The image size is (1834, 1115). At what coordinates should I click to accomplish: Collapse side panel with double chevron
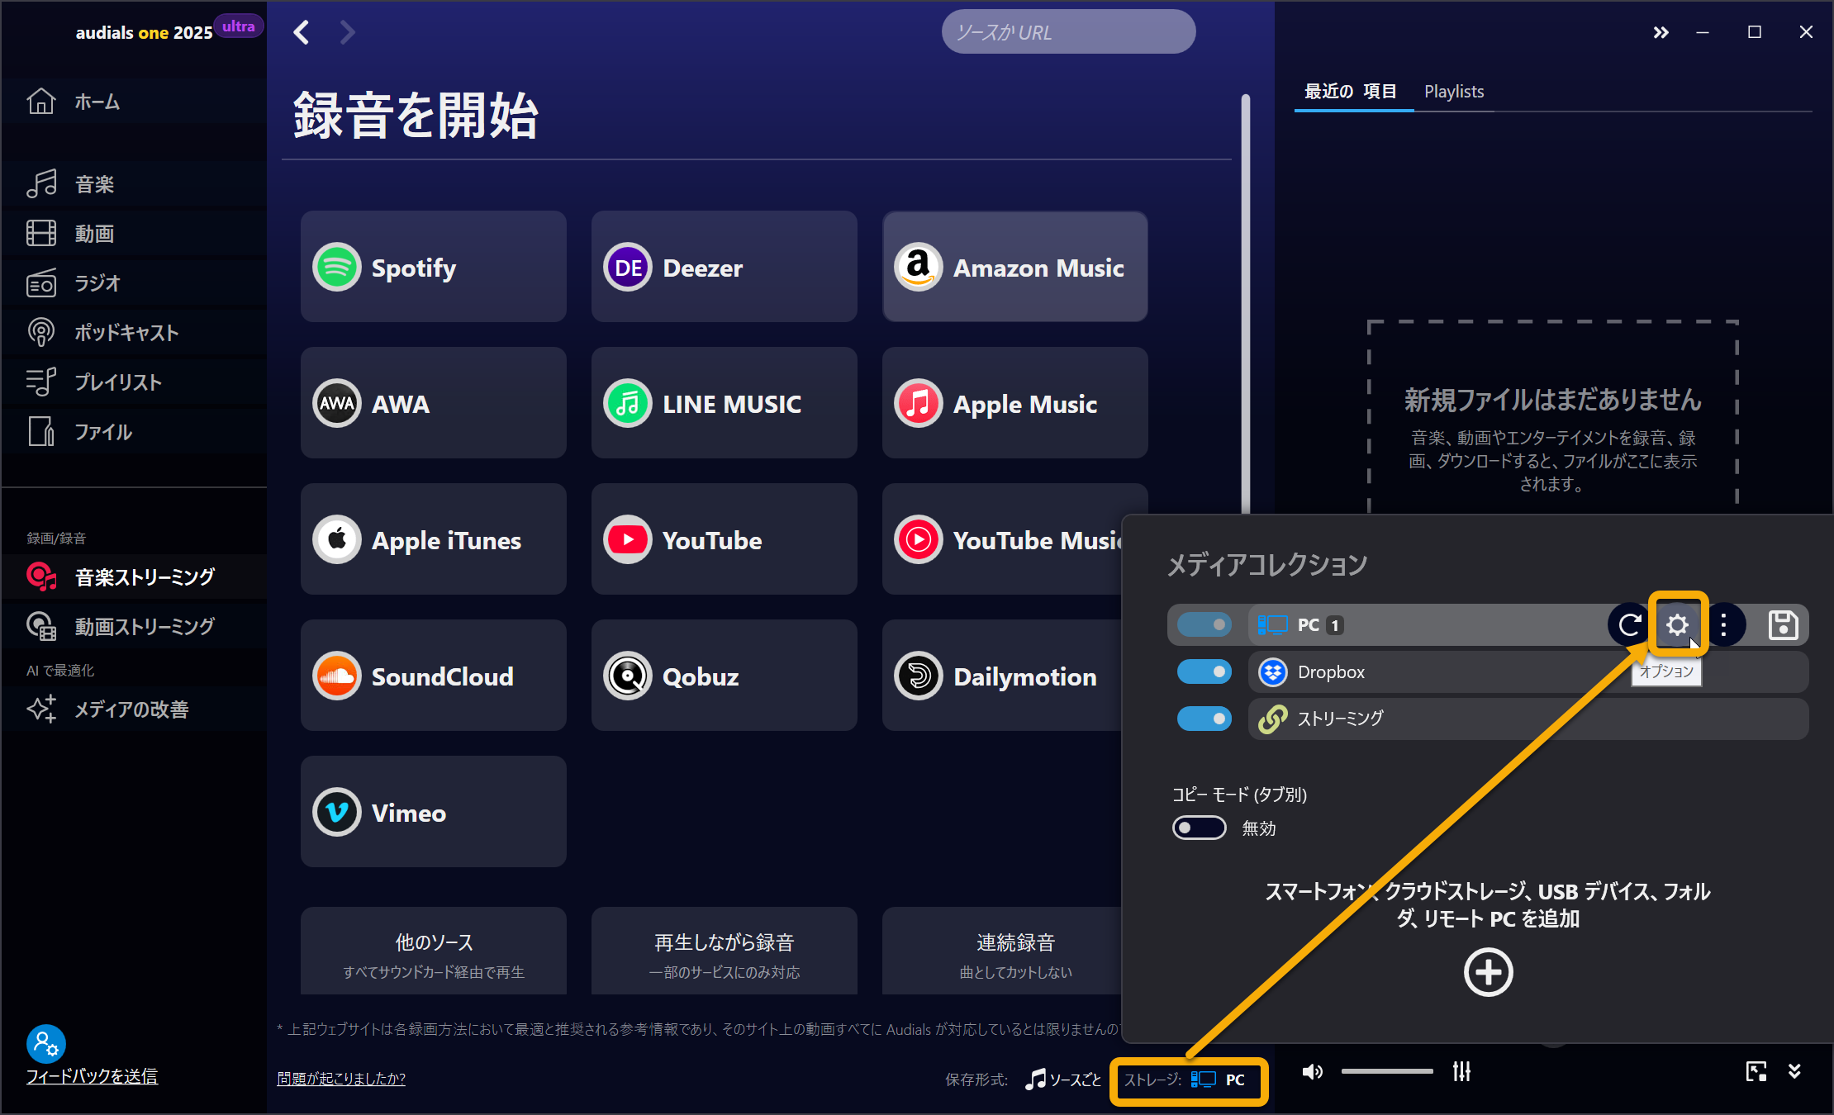pos(1661,32)
